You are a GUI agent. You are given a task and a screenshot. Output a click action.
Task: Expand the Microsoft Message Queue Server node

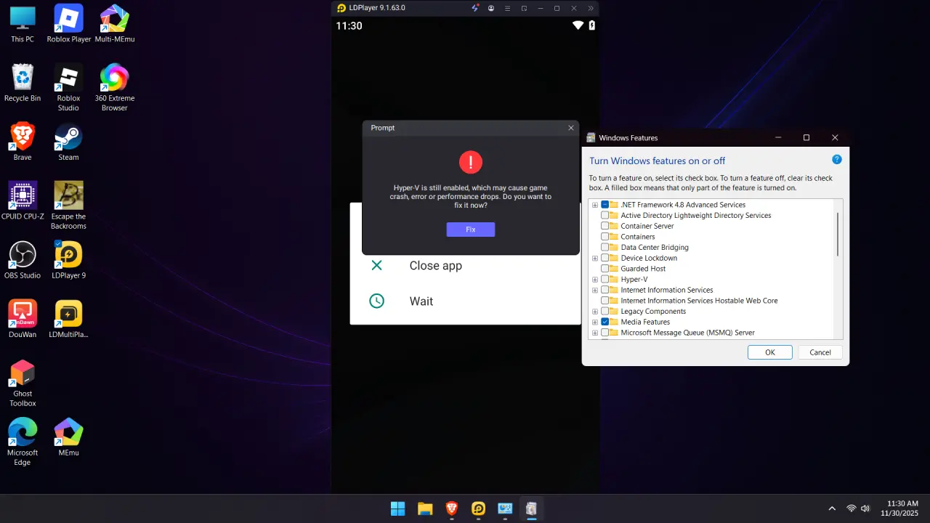[x=595, y=333]
